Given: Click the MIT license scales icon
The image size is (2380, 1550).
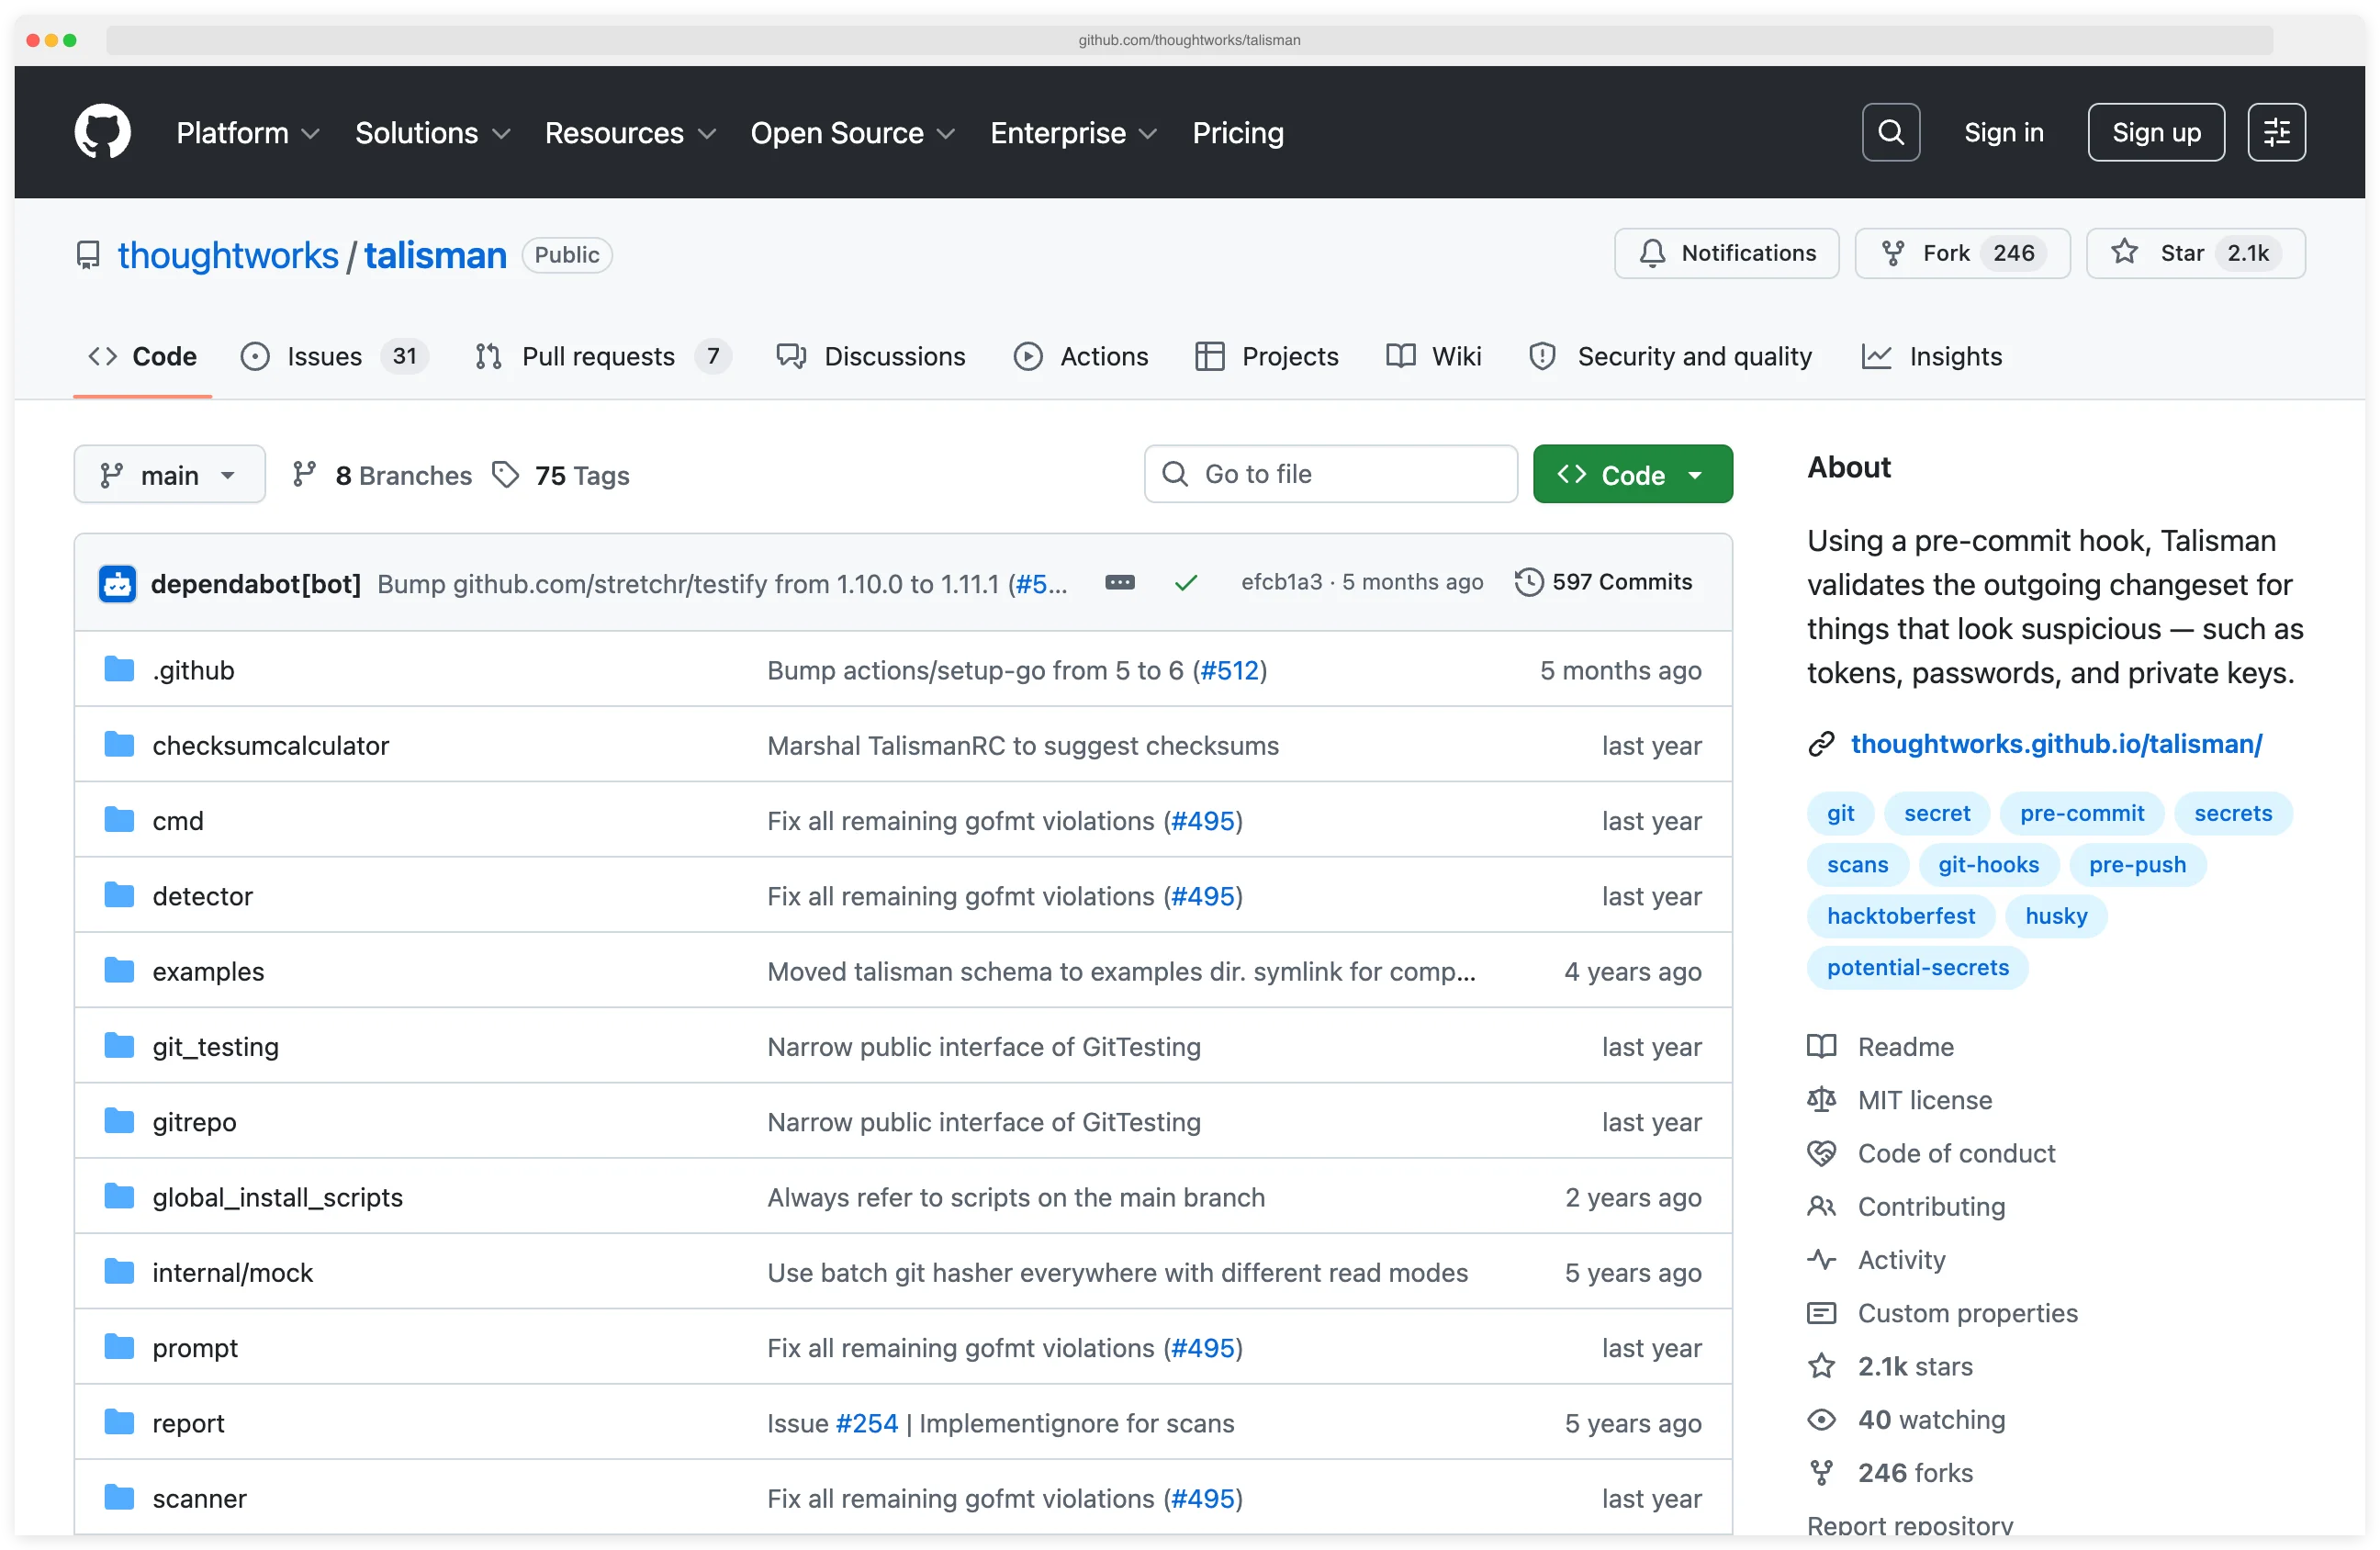Looking at the screenshot, I should (x=1822, y=1099).
